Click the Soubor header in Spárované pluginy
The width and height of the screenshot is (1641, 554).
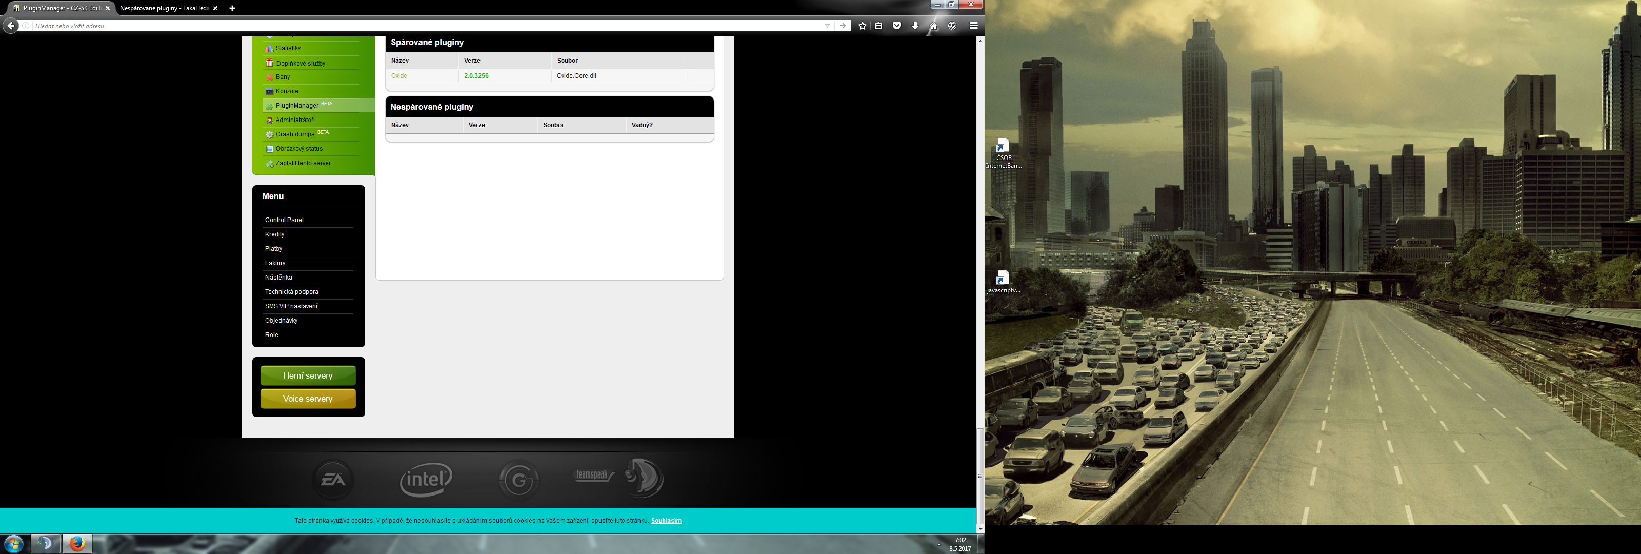[568, 61]
